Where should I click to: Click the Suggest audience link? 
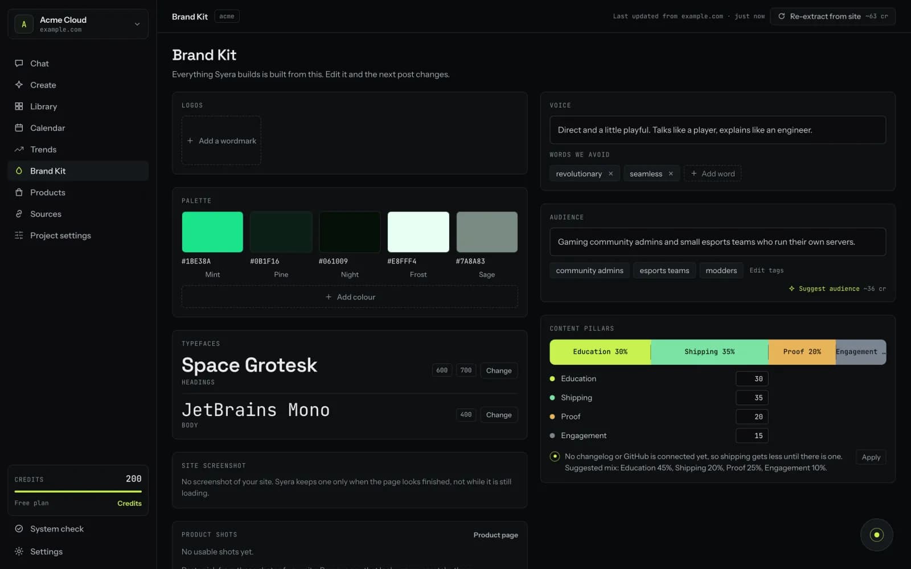point(837,289)
